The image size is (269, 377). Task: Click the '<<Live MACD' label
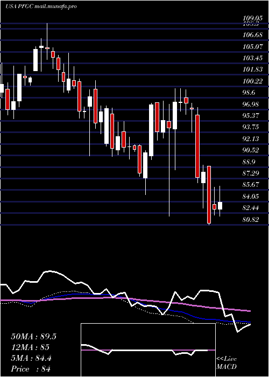click(x=226, y=363)
